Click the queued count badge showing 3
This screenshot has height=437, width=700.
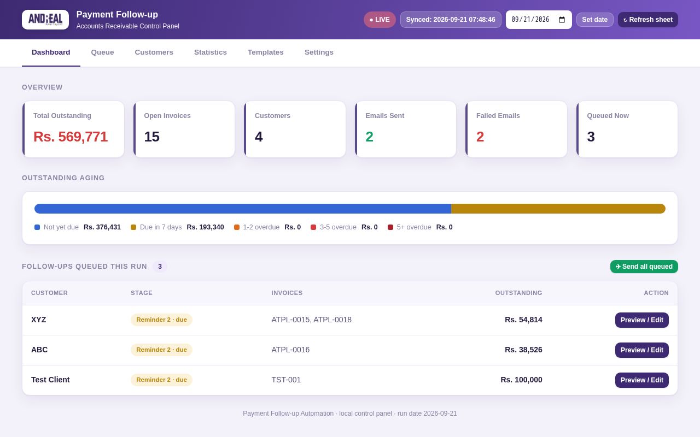[160, 267]
